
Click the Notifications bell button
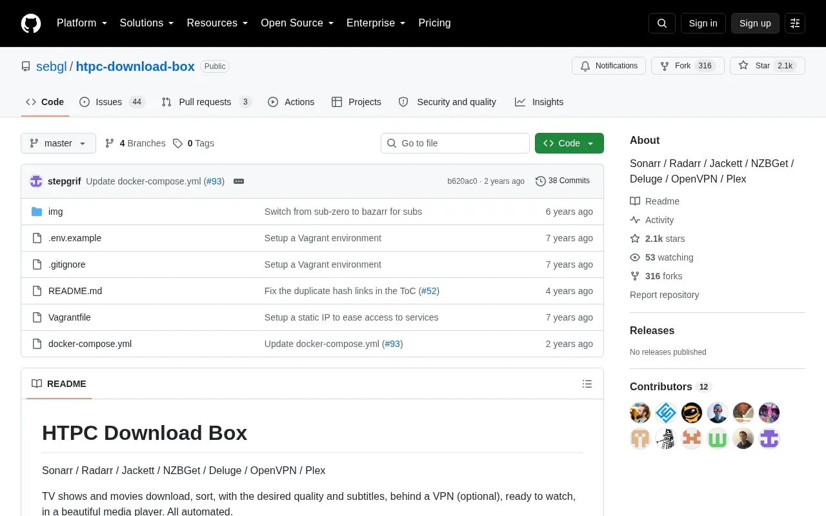pyautogui.click(x=609, y=66)
